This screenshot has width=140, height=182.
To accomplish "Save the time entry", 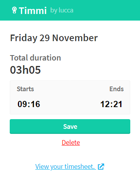I will (70, 127).
